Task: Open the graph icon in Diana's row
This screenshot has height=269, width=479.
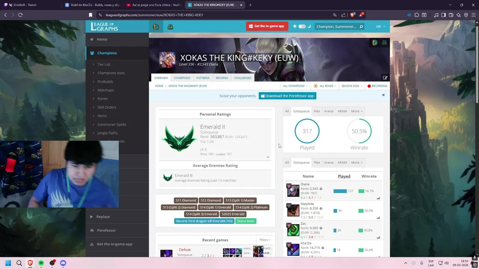Action: [378, 198]
